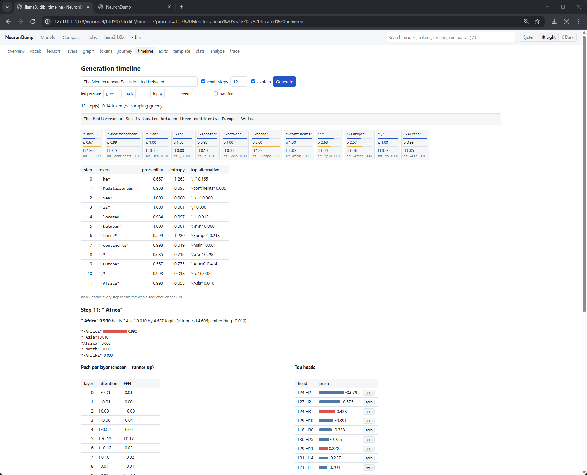Zero out head L24 H2

click(x=369, y=393)
